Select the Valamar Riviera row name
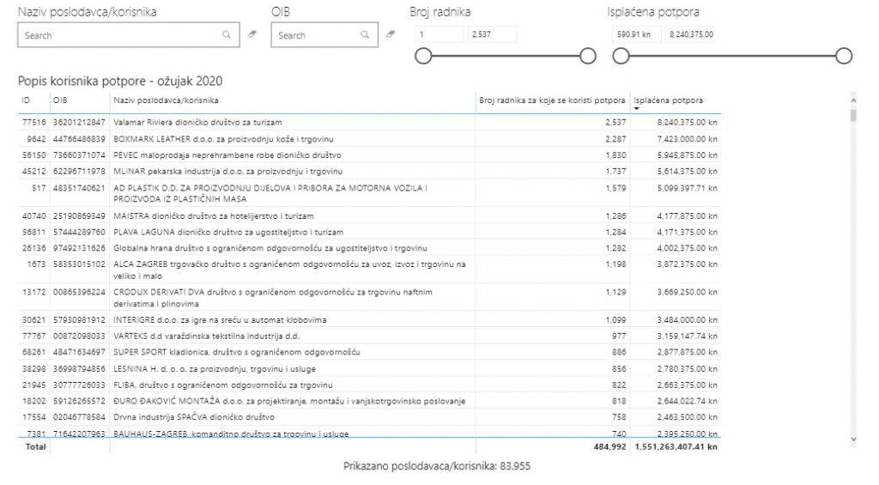 point(197,122)
